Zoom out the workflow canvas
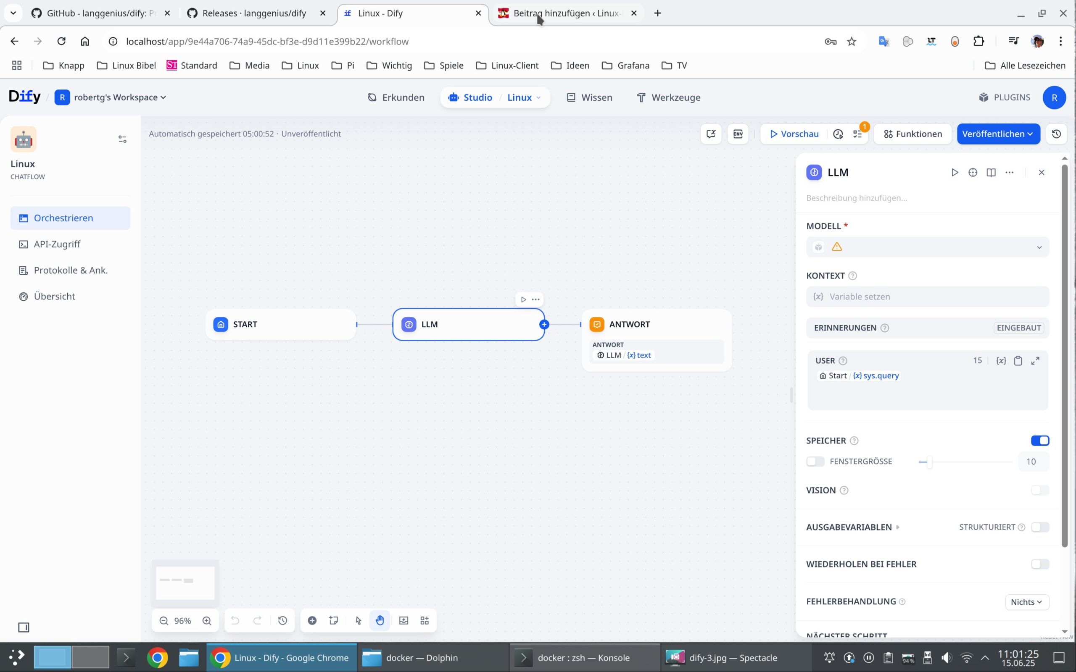Viewport: 1076px width, 672px height. click(164, 620)
